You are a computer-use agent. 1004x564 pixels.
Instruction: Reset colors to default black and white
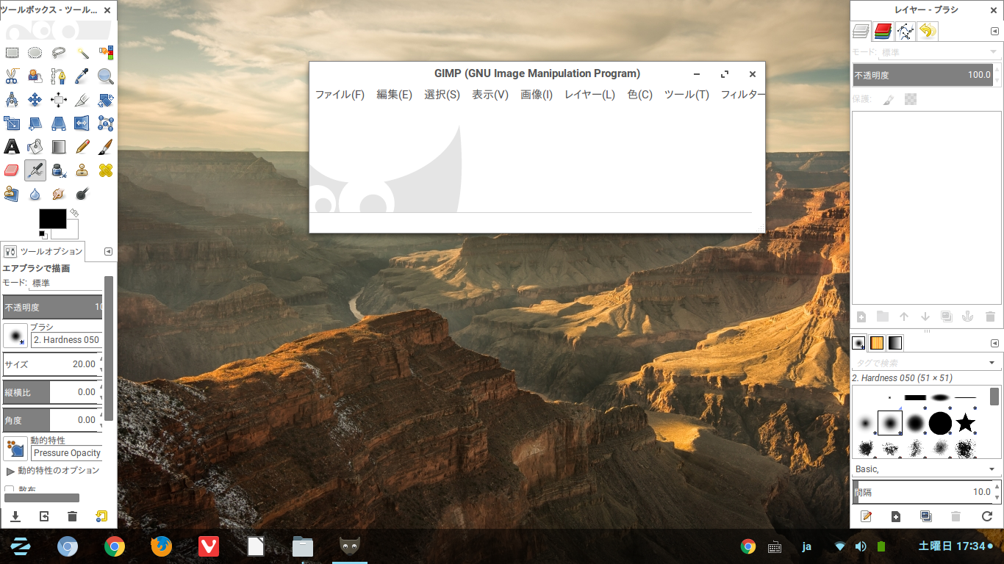(43, 235)
